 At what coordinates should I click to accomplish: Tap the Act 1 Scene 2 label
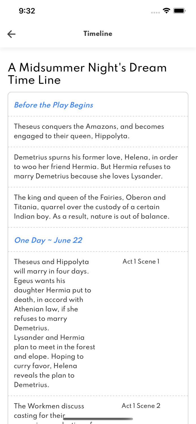[x=141, y=406]
